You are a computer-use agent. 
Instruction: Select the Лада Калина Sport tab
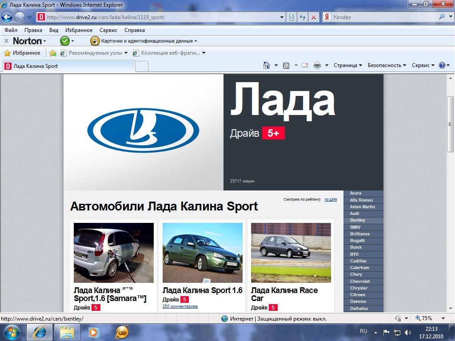click(69, 66)
